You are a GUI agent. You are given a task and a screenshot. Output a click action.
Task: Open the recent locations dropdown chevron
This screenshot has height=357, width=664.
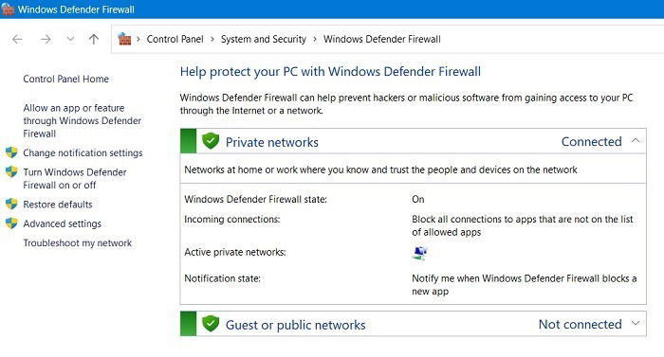pyautogui.click(x=70, y=39)
